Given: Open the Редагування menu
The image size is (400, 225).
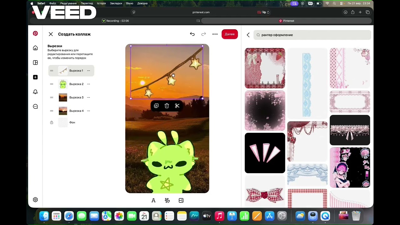Looking at the screenshot, I should click(x=68, y=3).
